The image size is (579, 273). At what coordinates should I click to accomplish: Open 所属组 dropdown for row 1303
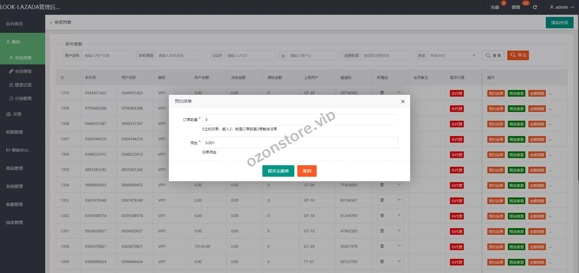390,200
